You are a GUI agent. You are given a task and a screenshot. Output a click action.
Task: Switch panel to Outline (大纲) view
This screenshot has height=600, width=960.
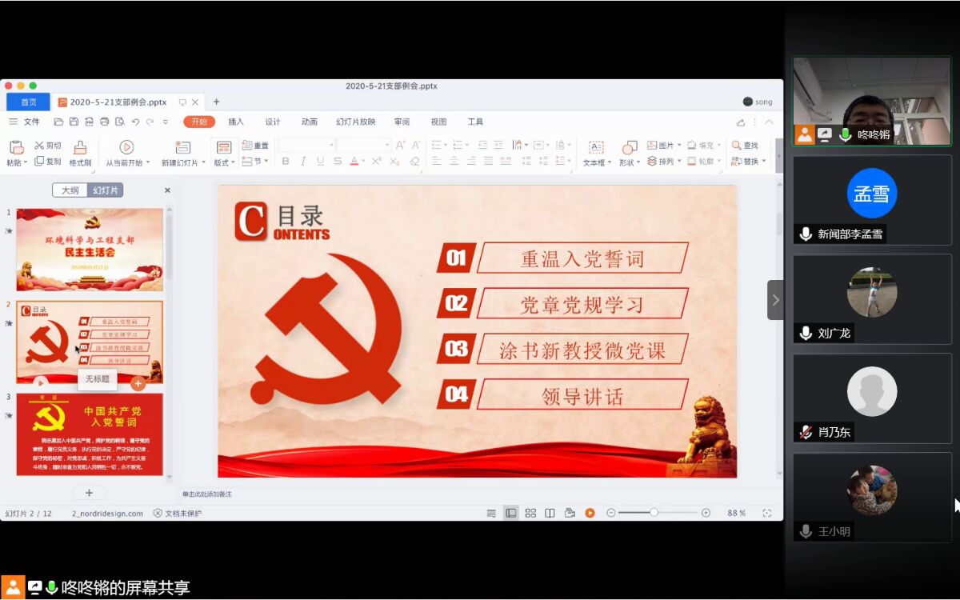click(x=70, y=190)
